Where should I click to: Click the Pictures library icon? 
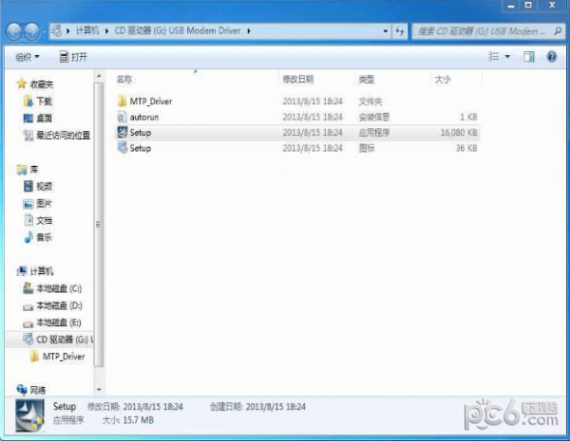coord(28,204)
